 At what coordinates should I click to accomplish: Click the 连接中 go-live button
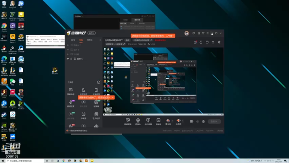[214, 121]
